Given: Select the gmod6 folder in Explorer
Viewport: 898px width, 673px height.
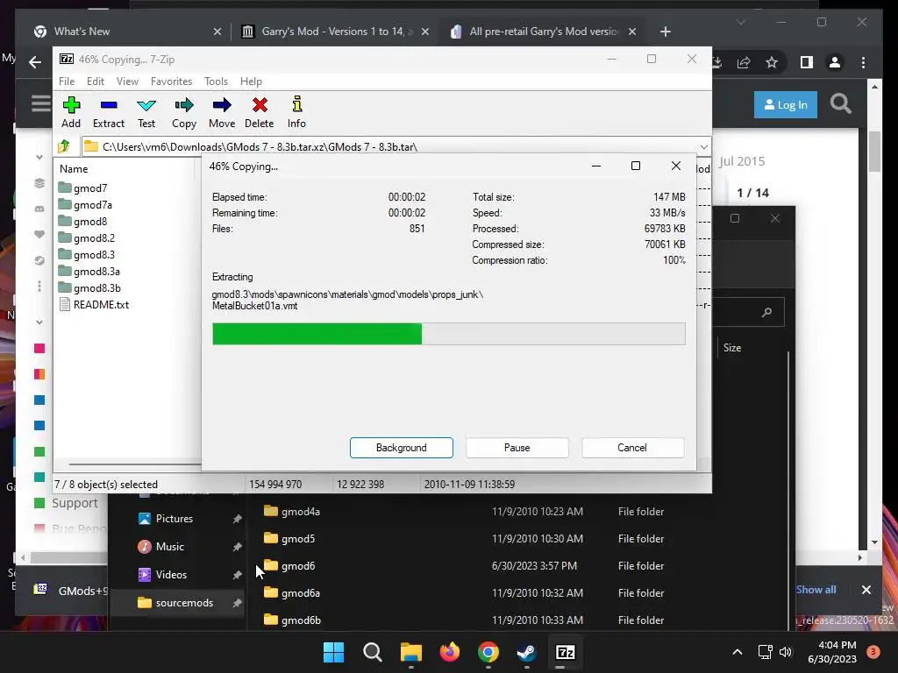Looking at the screenshot, I should coord(289,566).
